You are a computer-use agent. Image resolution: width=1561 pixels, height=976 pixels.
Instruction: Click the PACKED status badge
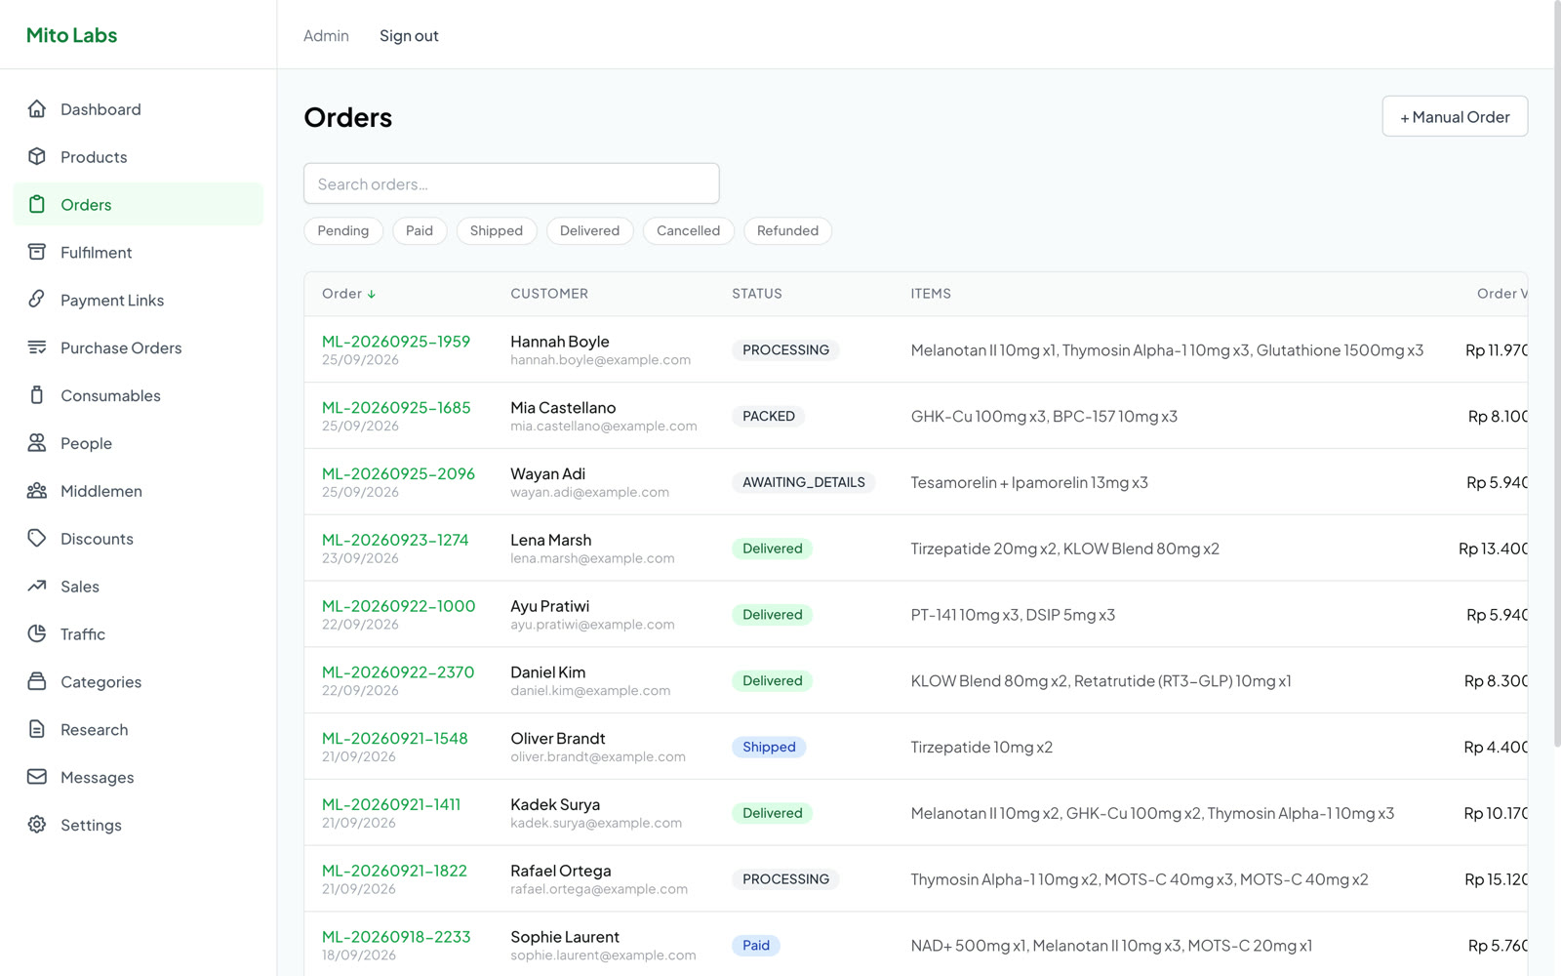point(769,416)
